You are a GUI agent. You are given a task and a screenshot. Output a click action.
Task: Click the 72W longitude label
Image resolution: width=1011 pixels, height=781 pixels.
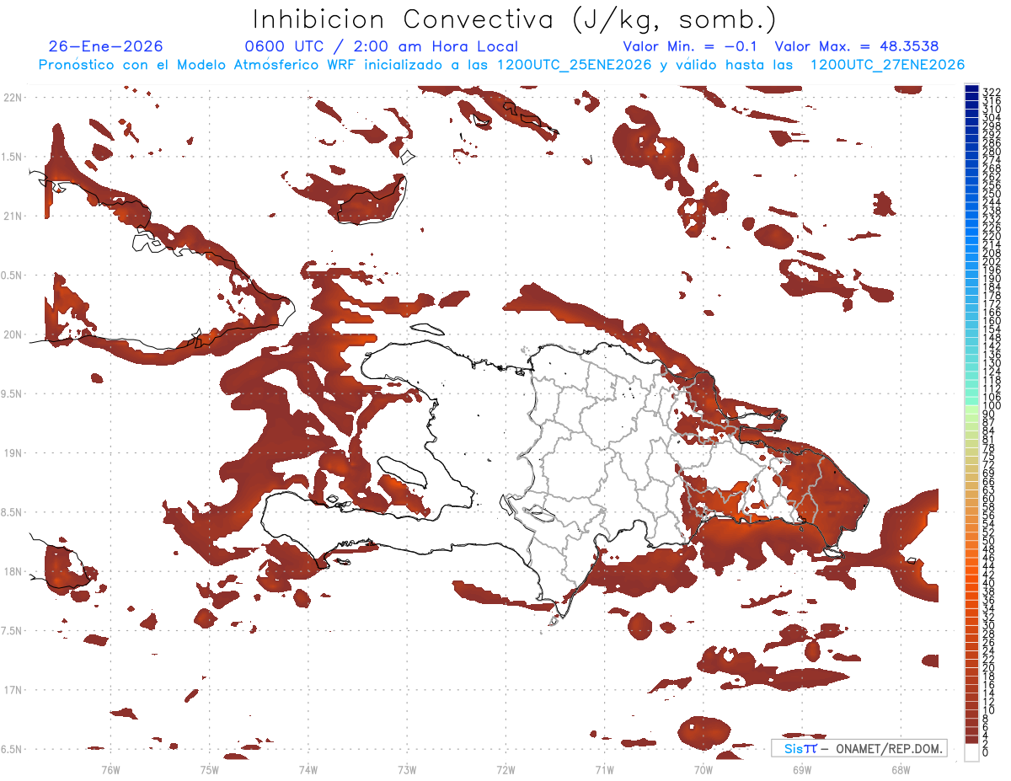[505, 769]
